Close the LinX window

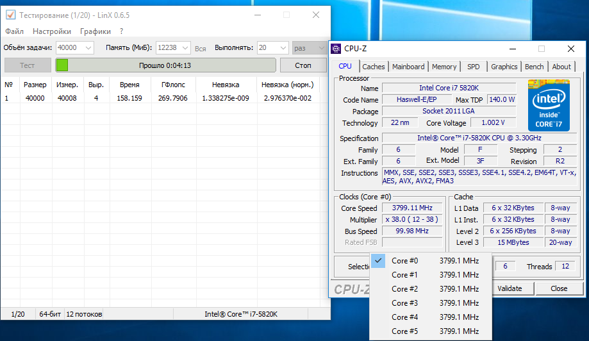(x=316, y=15)
